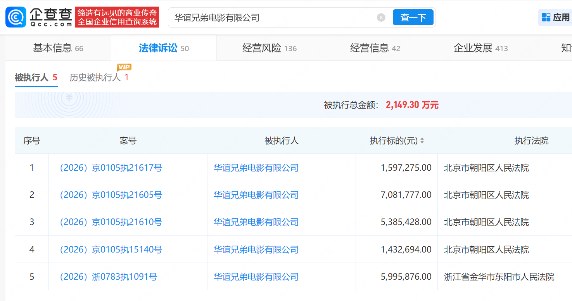The width and height of the screenshot is (572, 301).
Task: Click the 查一下 search button
Action: point(413,17)
